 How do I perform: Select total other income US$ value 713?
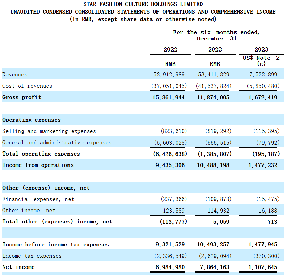tap(272, 222)
